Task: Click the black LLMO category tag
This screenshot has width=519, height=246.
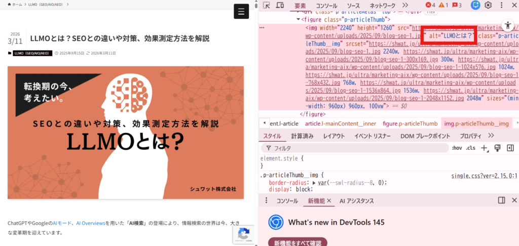Action: click(x=32, y=53)
